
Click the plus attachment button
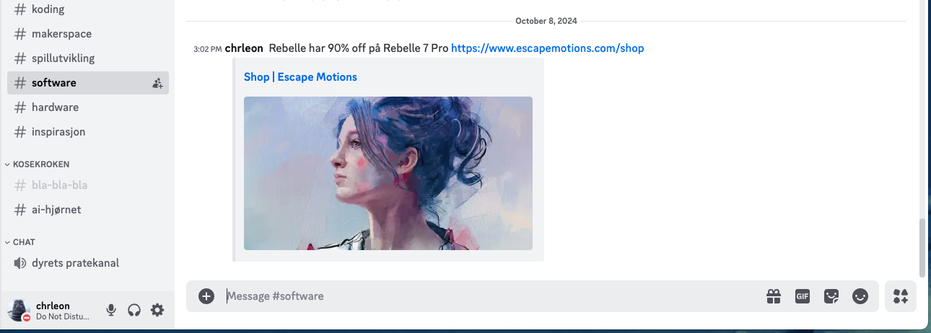206,296
